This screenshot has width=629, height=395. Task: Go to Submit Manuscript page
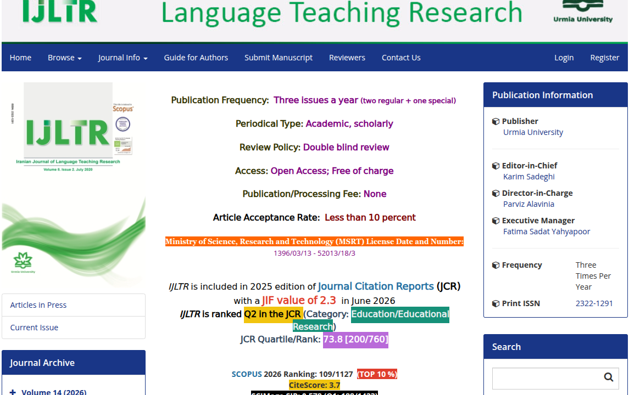279,58
